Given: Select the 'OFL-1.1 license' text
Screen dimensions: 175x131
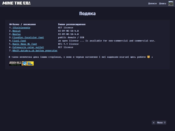Looking at the screenshot, I should click(68, 44).
